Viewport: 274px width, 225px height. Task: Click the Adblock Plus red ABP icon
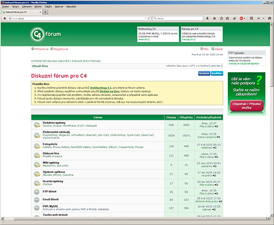(x=241, y=19)
